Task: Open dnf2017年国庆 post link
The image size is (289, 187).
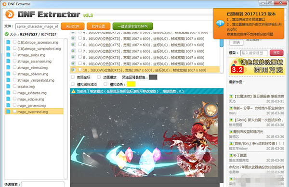Action: tap(256, 167)
